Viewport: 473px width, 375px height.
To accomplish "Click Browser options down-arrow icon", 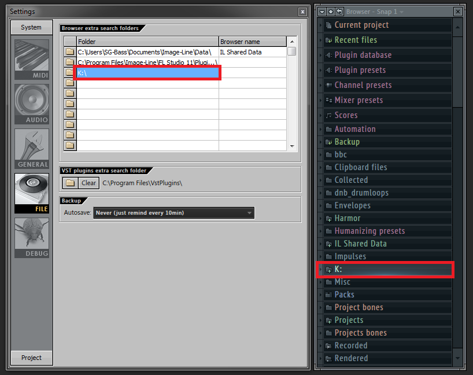I will tap(322, 12).
